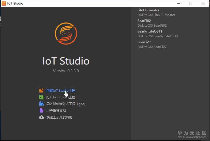This screenshot has width=210, height=141.
Task: Open 用户指导文档 link
Action: click(x=56, y=111)
